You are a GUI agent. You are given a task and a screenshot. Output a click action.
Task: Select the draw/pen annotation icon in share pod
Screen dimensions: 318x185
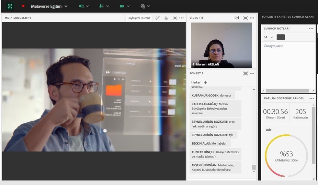pyautogui.click(x=158, y=18)
